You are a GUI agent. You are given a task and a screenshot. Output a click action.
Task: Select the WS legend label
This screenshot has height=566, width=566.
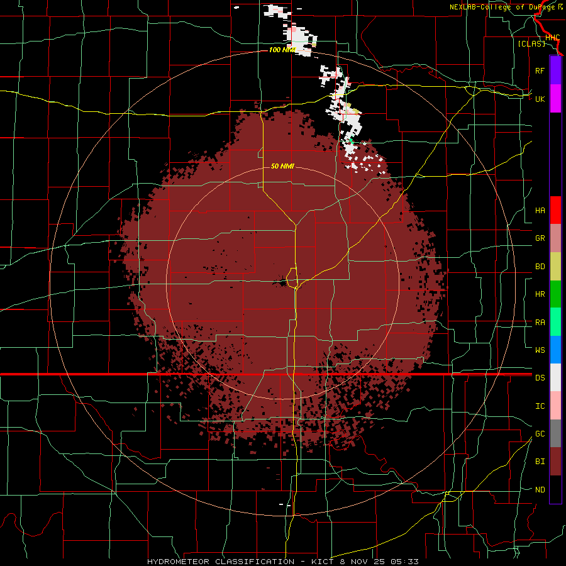[540, 350]
